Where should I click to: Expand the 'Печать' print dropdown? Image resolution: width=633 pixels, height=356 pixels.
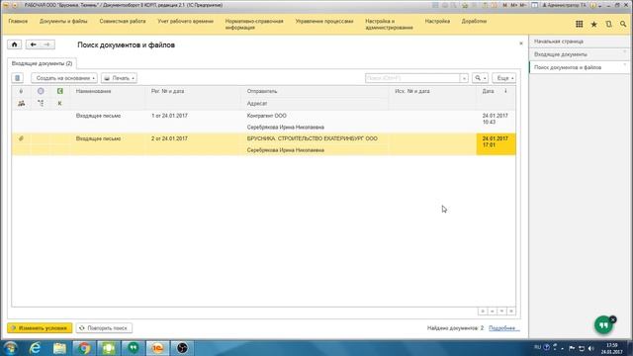pyautogui.click(x=119, y=78)
